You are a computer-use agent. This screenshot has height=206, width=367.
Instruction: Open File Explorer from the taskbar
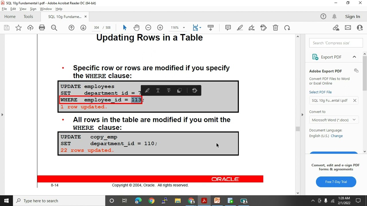178,201
